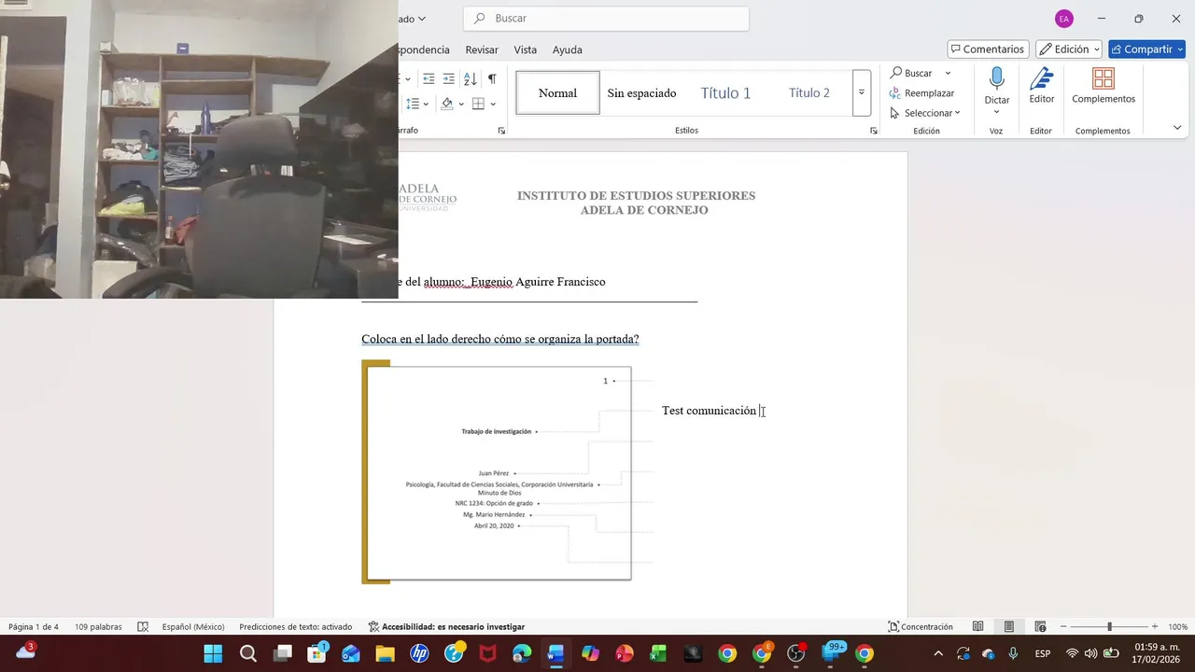Open the line spacing dropdown arrow

426,104
